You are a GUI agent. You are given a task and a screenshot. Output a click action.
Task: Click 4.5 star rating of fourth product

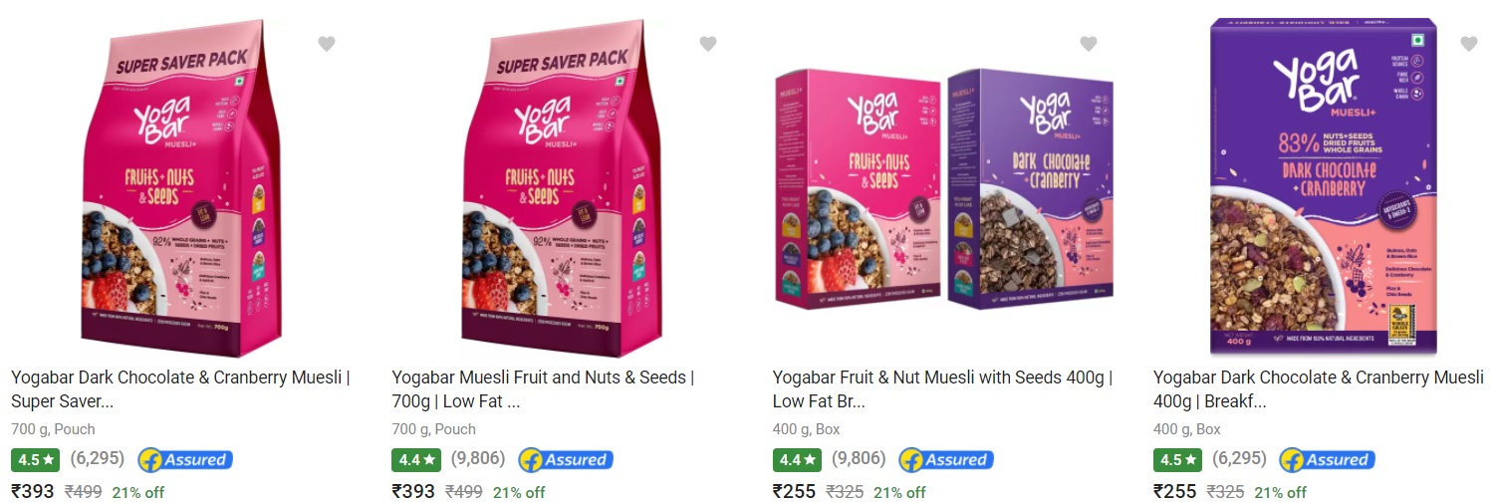coord(1178,460)
